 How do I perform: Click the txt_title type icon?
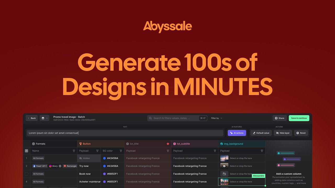127,144
